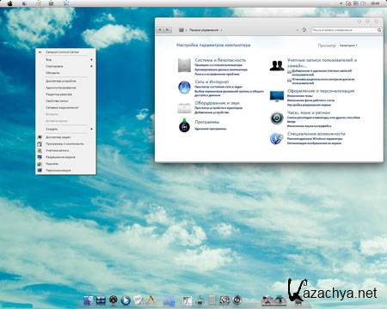
Task: Click Изменение фона рабочего стола link
Action: click(310, 100)
